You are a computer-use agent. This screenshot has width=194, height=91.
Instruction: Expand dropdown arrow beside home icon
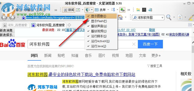click(126, 17)
